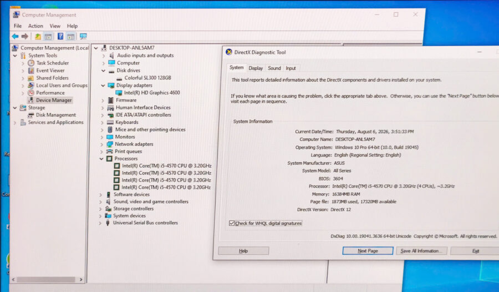Screen dimensions: 499x292
Task: Collapse the DESKTOP-ANL5AM7 root node
Action: click(x=96, y=48)
